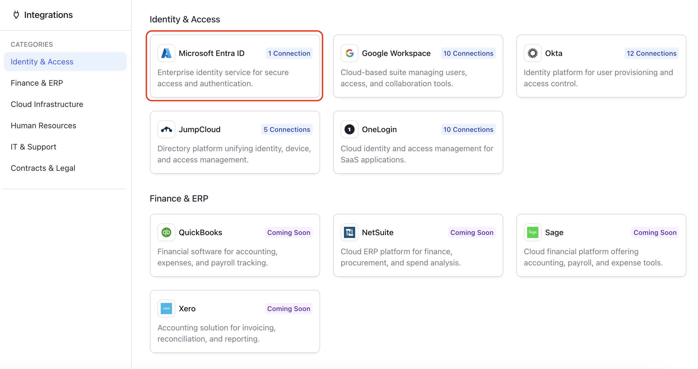The image size is (698, 369).
Task: Click 'Directory platform unifying identity' description
Action: point(234,154)
